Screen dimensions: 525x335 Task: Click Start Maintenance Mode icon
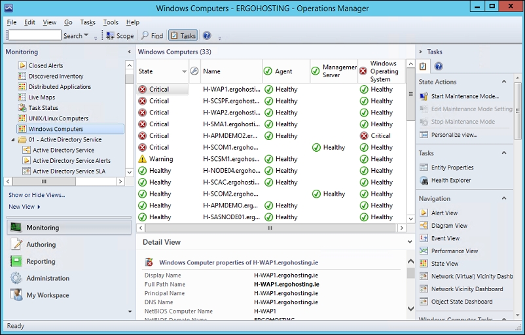[x=424, y=96]
